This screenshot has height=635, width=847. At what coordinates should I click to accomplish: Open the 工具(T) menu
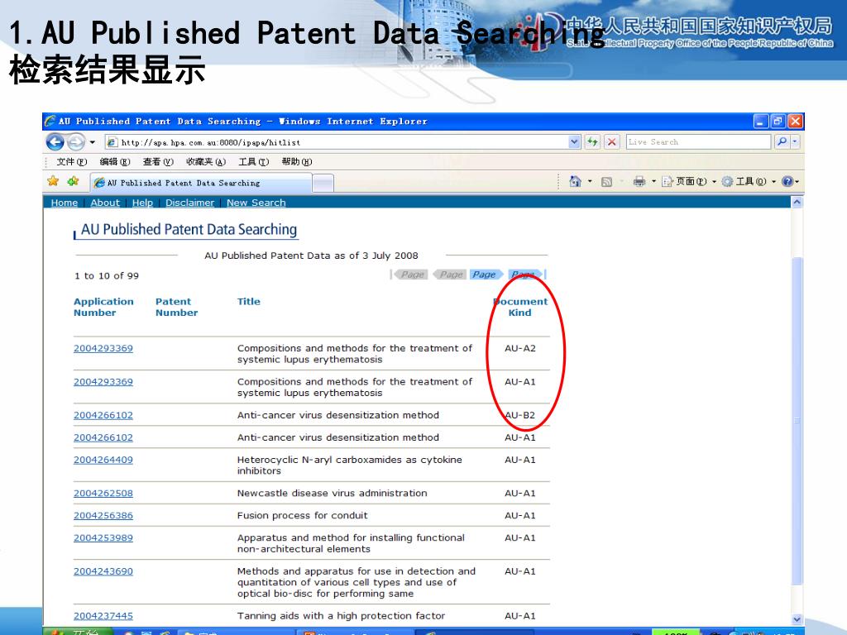click(x=253, y=161)
